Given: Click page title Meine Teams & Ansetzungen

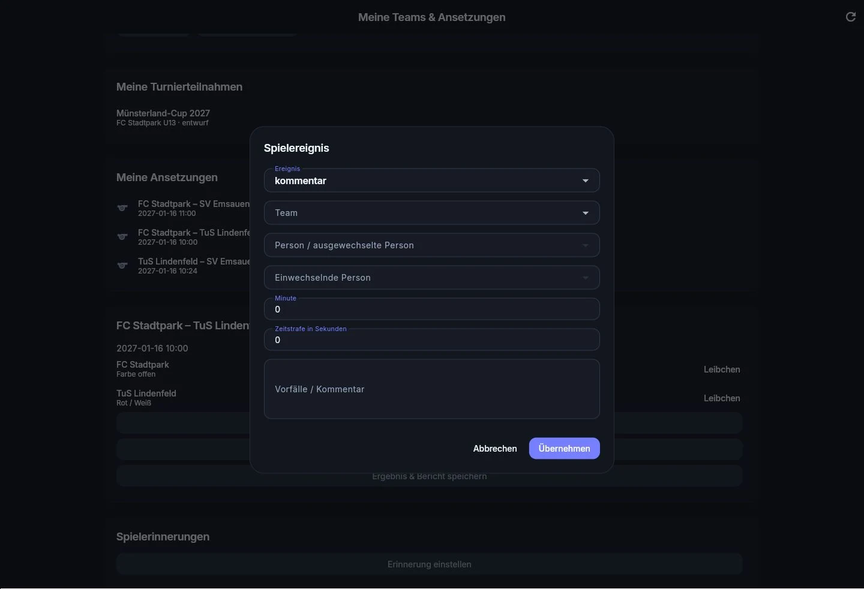Looking at the screenshot, I should (x=432, y=17).
